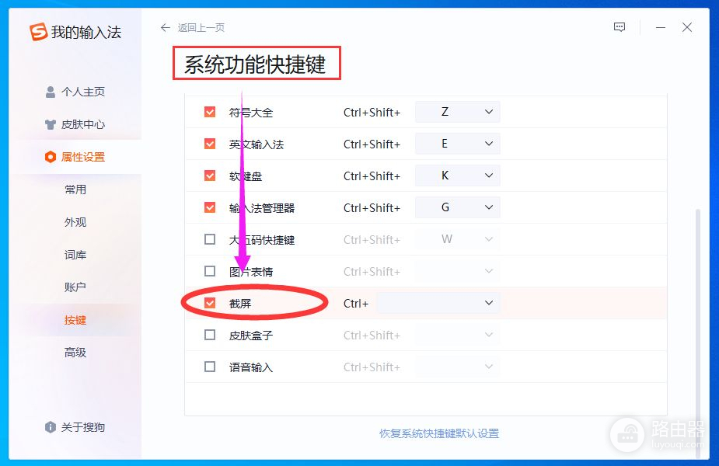
Task: Click the 皮肤中心 shirt icon
Action: [51, 124]
